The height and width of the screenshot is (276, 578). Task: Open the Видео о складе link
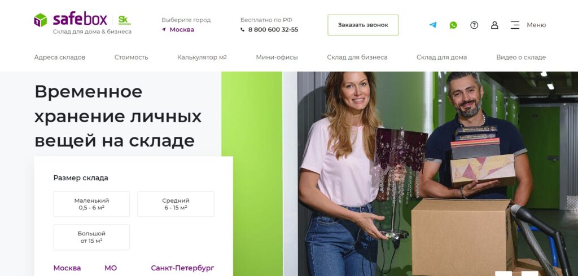pyautogui.click(x=521, y=57)
